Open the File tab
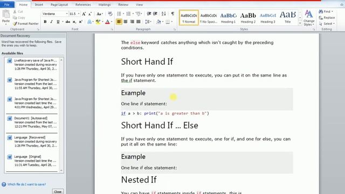Image resolution: width=345 pixels, height=194 pixels. [7, 5]
